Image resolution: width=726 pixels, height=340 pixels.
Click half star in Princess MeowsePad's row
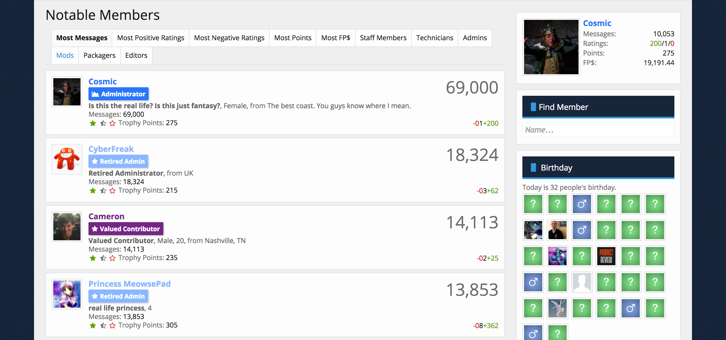(x=103, y=326)
